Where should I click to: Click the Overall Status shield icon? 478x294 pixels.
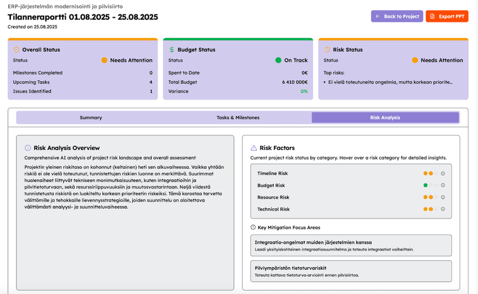[x=16, y=50]
